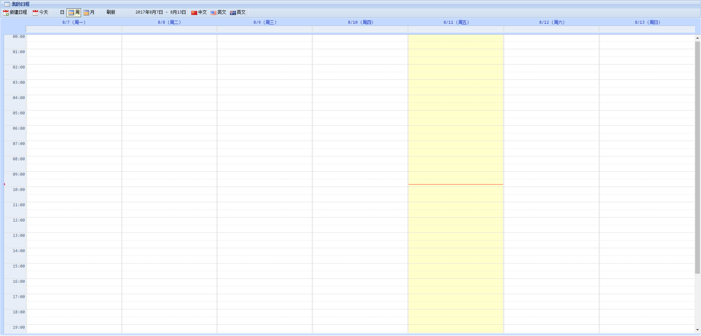Click the red current-time line on 8/11
This screenshot has width=701, height=336.
[456, 184]
